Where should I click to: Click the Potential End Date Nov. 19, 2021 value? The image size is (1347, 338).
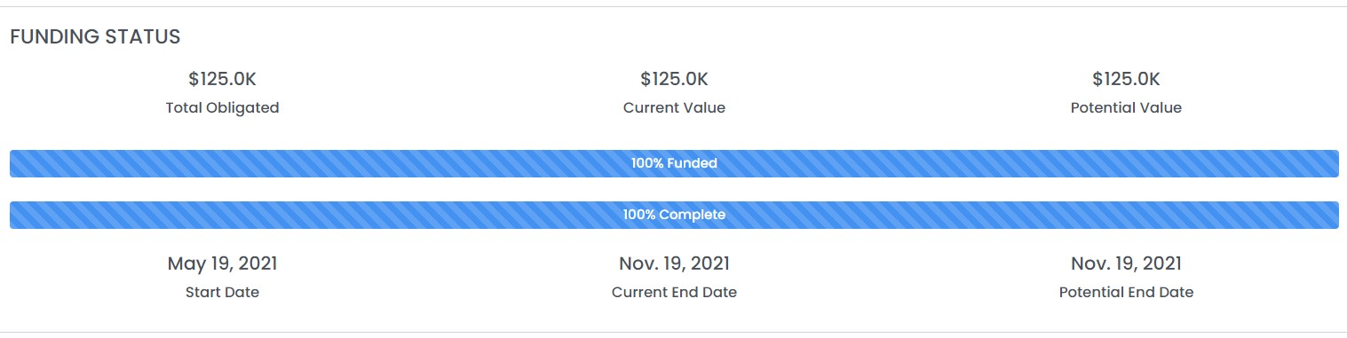tap(1126, 263)
